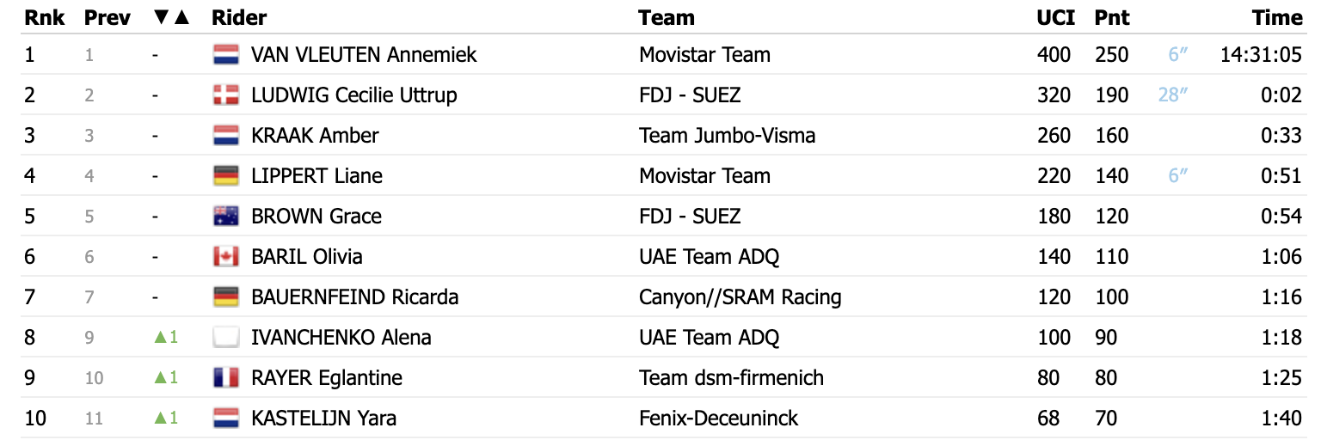Click the UCI column header
Viewport: 1321px width, 440px height.
pyautogui.click(x=1056, y=17)
